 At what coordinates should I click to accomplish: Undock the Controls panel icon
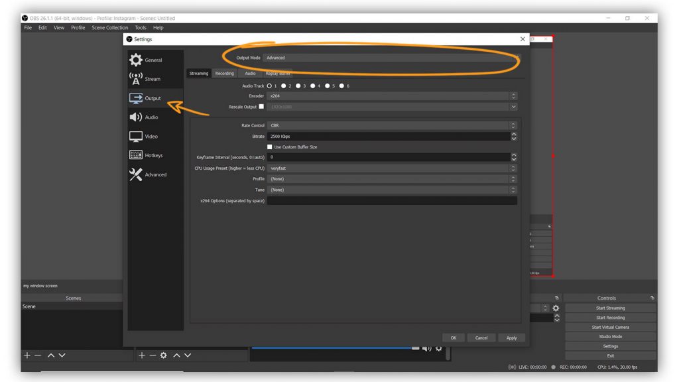652,298
